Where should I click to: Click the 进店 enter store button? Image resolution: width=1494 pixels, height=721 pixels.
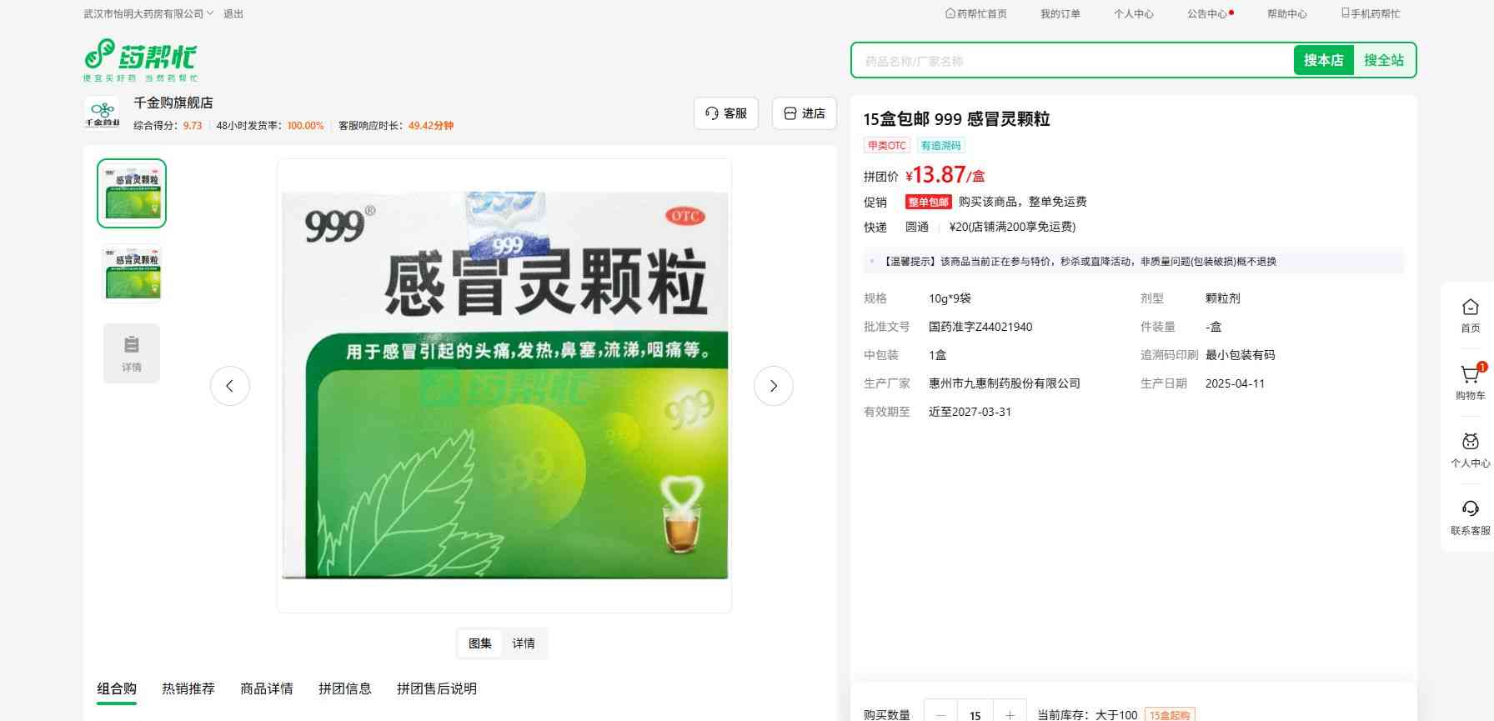804,113
